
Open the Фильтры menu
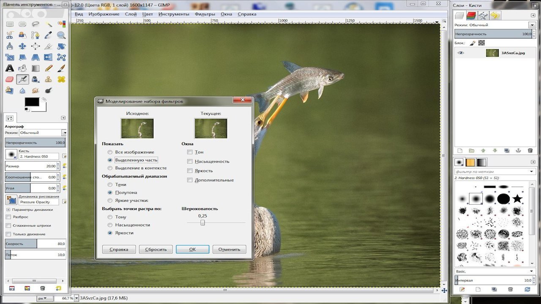[x=205, y=14]
